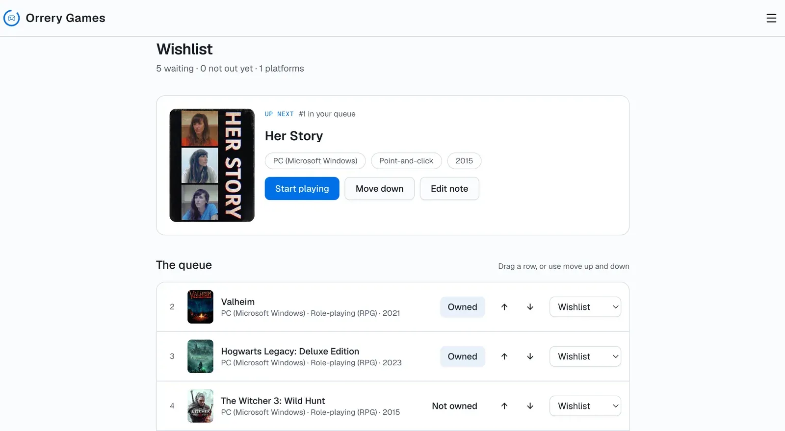The width and height of the screenshot is (785, 431).
Task: Click The Witcher 3 cover thumbnail
Action: click(x=200, y=406)
